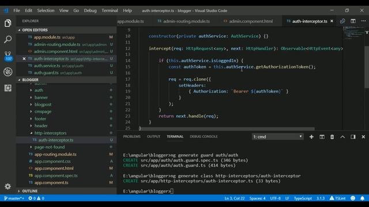Send feedback via smiley icon
This screenshot has width=369, height=207.
pos(353,198)
